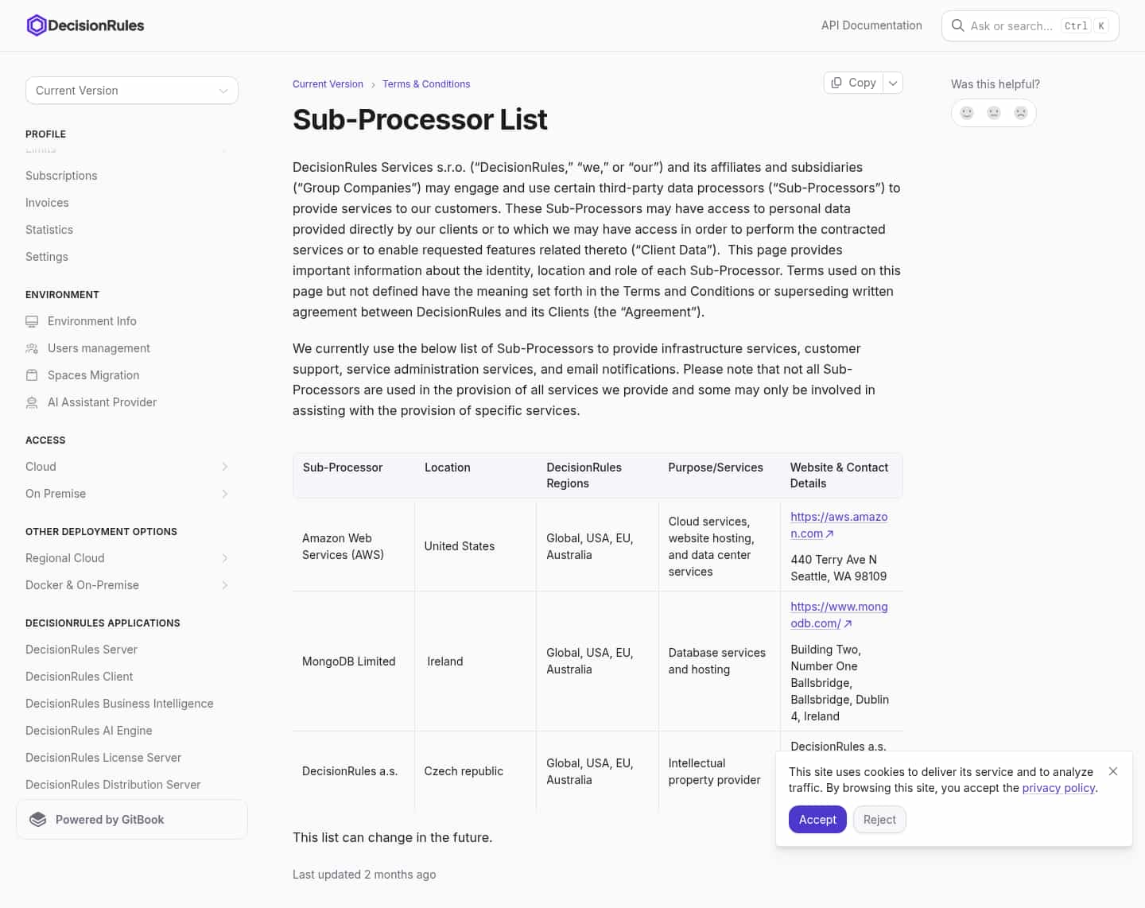The image size is (1145, 908).
Task: Rate page with neutral face icon
Action: pos(994,113)
